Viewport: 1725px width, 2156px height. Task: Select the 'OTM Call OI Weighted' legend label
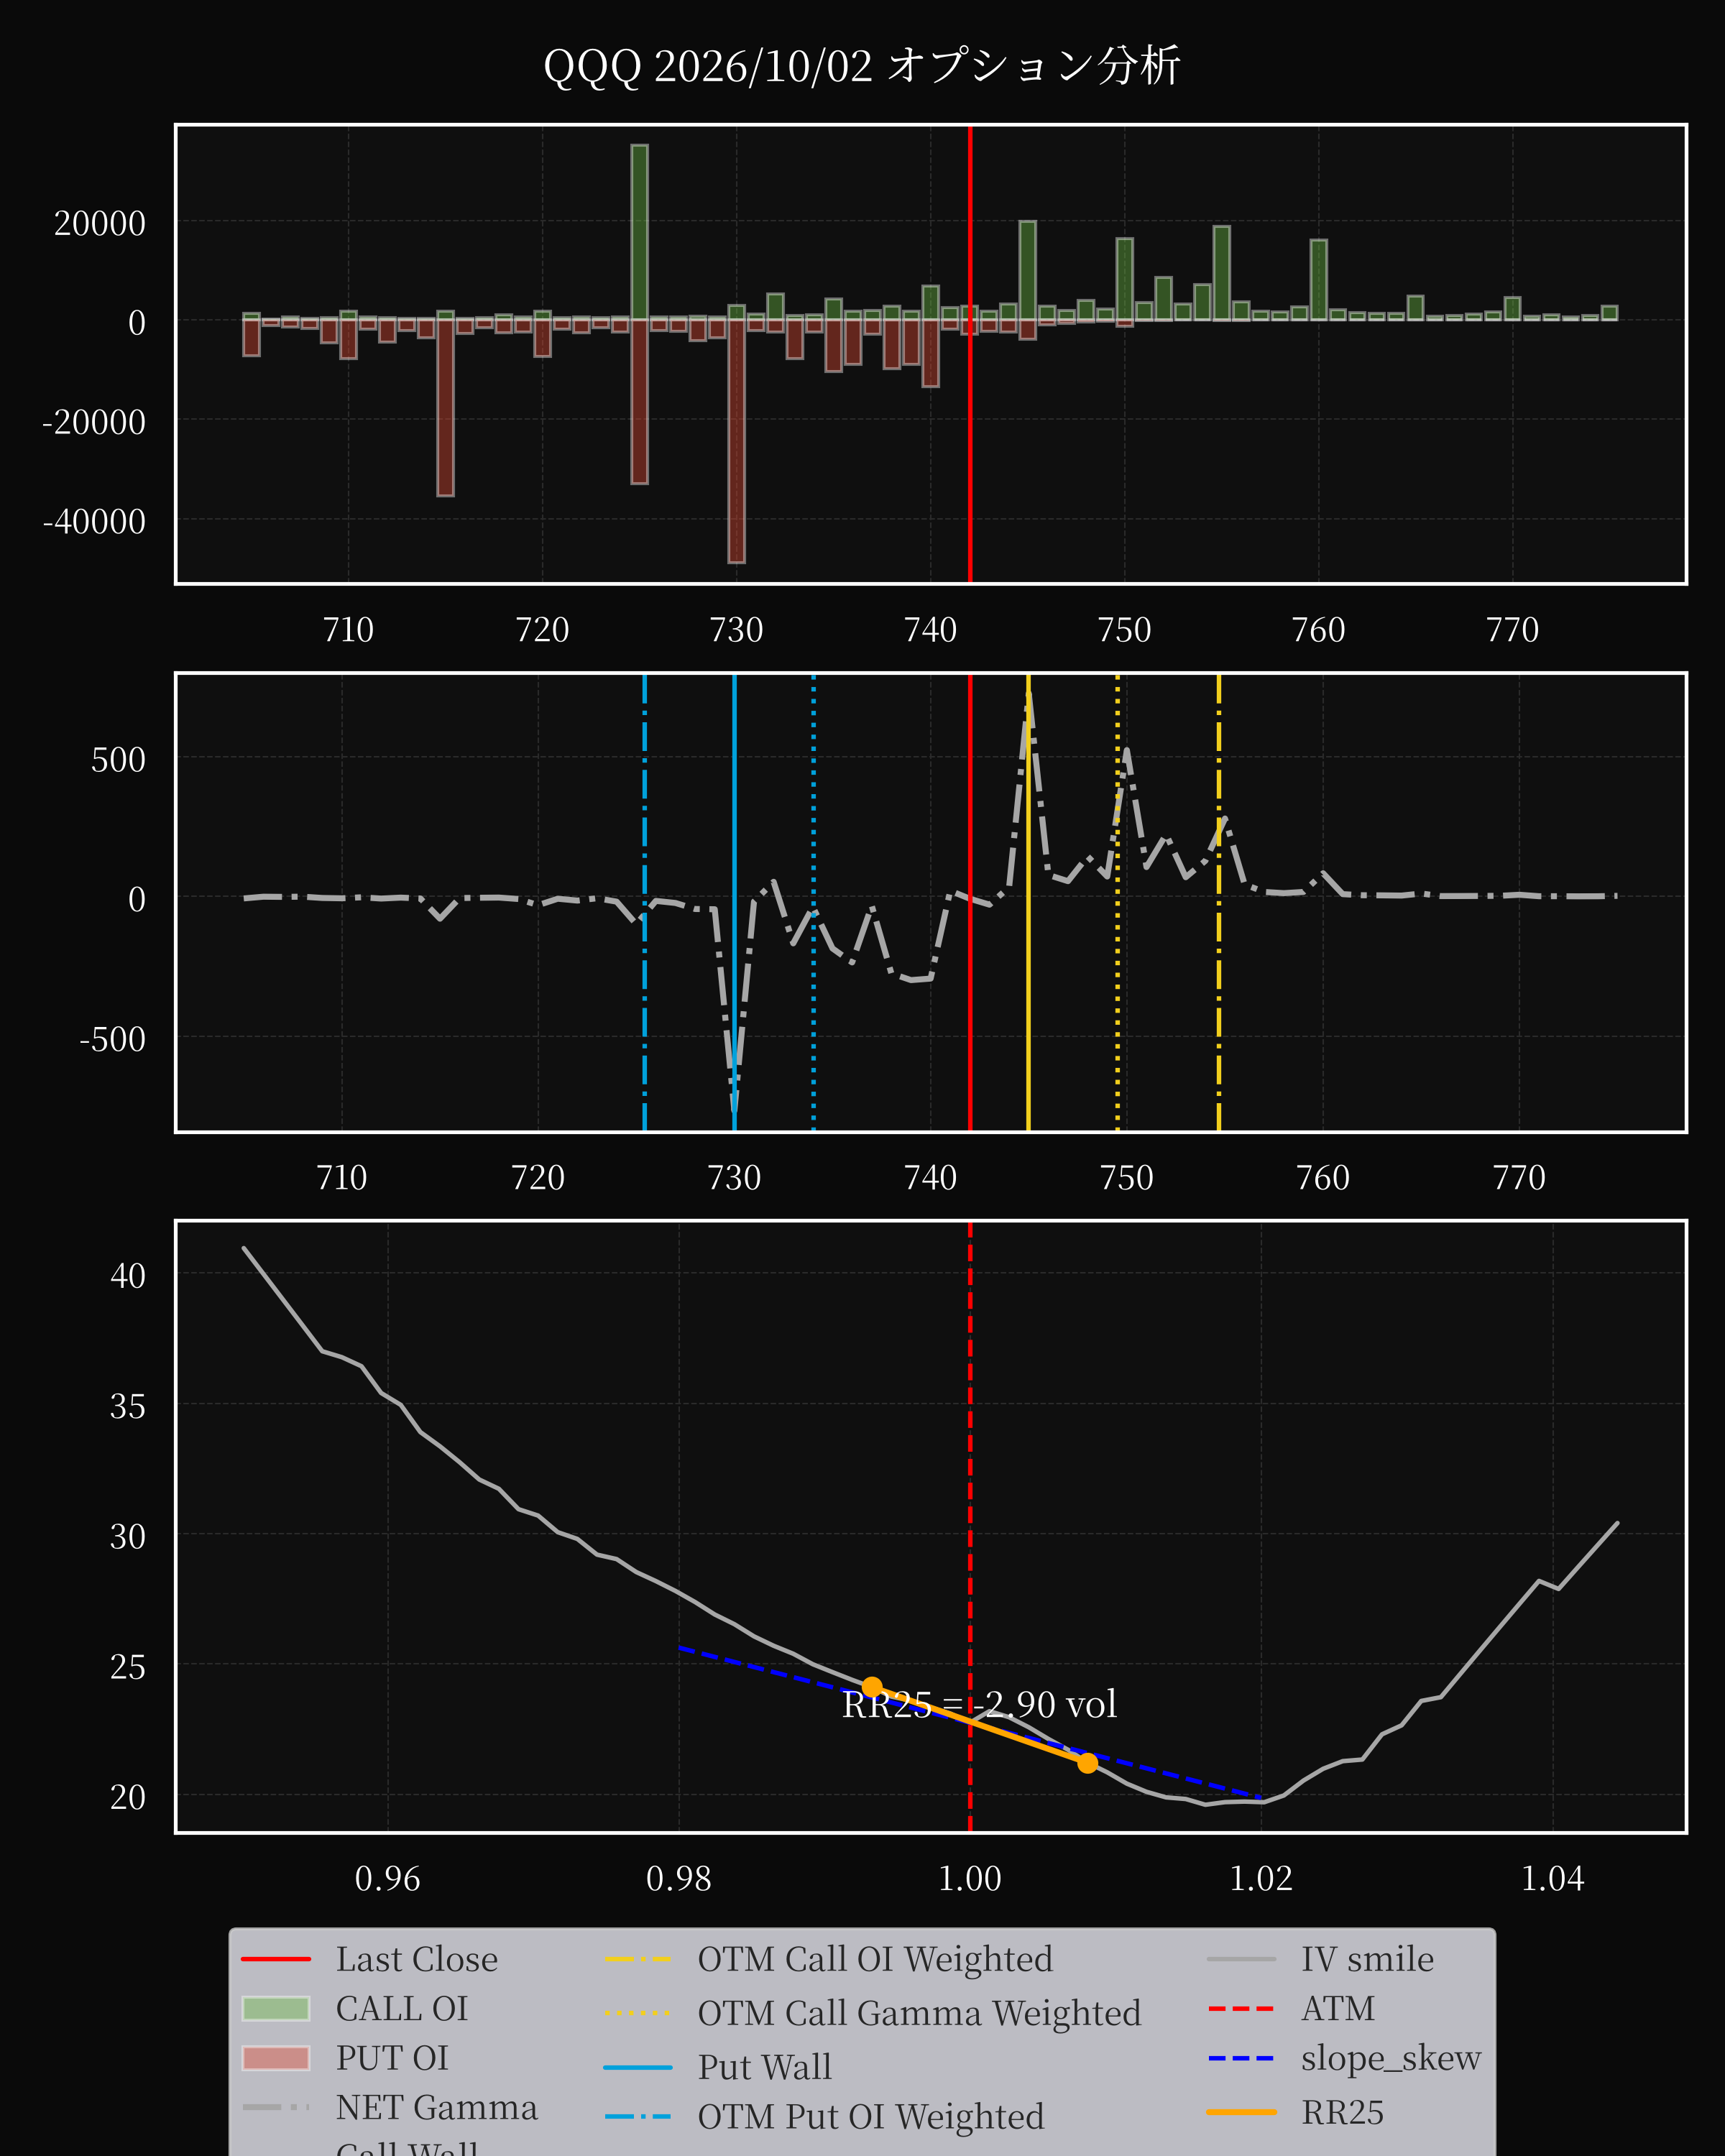pos(875,1959)
